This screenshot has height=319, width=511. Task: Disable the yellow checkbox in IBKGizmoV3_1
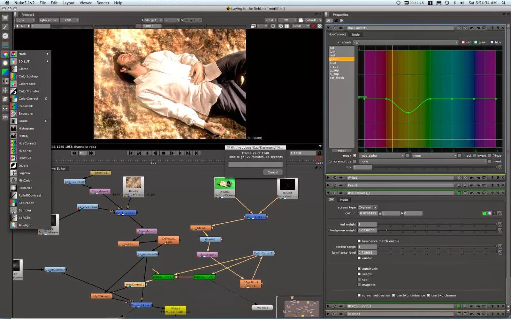pos(359,274)
